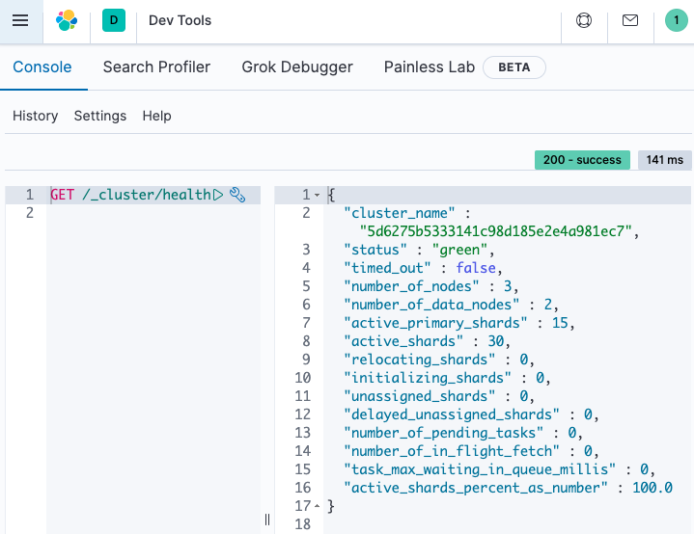Switch to the Search Profiler tab

[x=156, y=67]
